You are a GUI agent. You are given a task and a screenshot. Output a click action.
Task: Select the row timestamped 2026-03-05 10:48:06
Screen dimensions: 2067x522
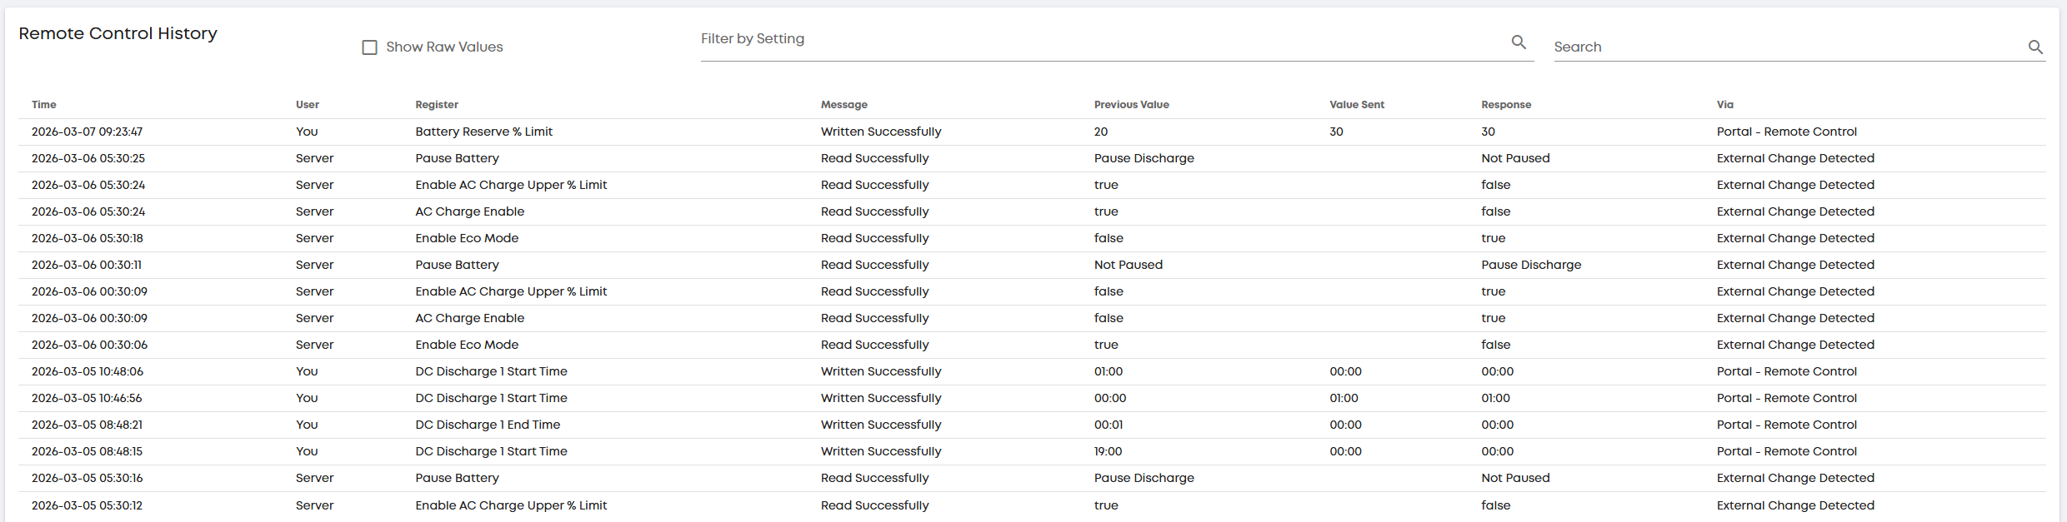click(88, 371)
